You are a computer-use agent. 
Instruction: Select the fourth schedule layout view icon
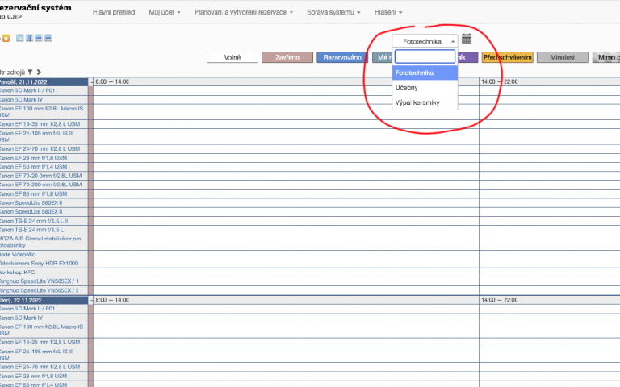click(48, 38)
